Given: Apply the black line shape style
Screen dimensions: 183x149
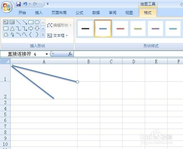Looking at the screenshot, I should (85, 28).
